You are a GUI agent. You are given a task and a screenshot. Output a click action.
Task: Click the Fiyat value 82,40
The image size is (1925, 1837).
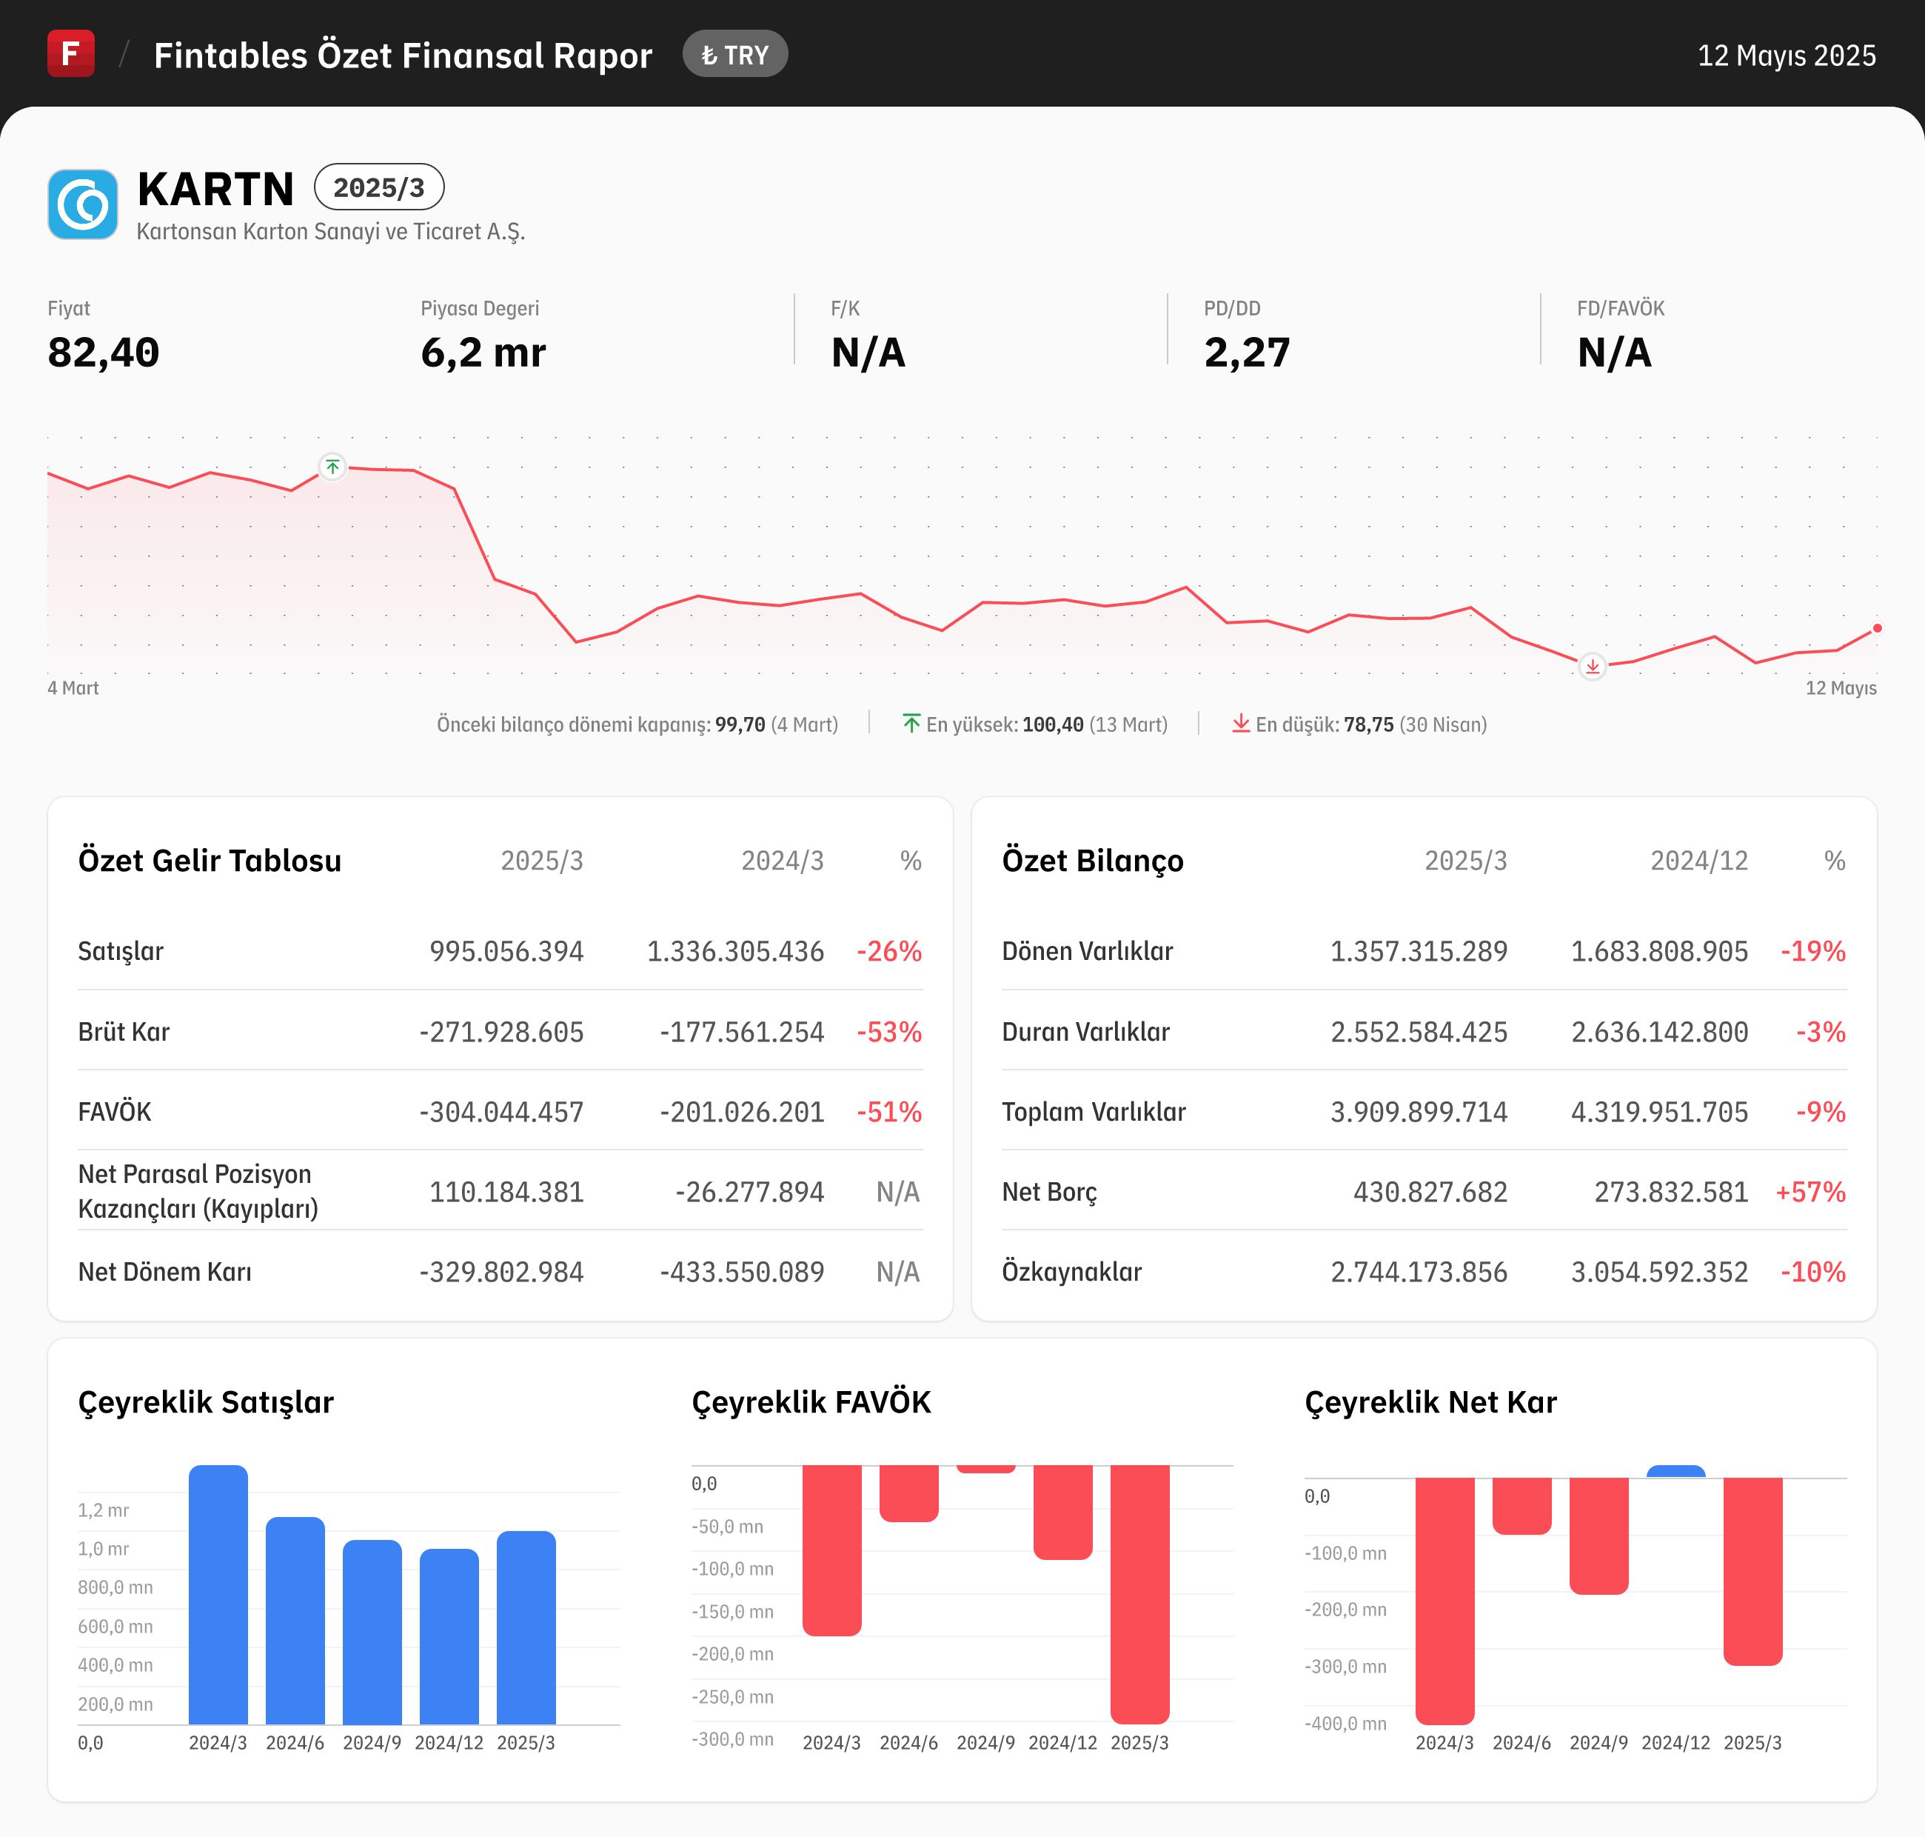104,352
